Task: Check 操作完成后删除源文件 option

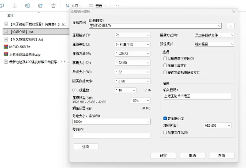Action: click(x=165, y=72)
